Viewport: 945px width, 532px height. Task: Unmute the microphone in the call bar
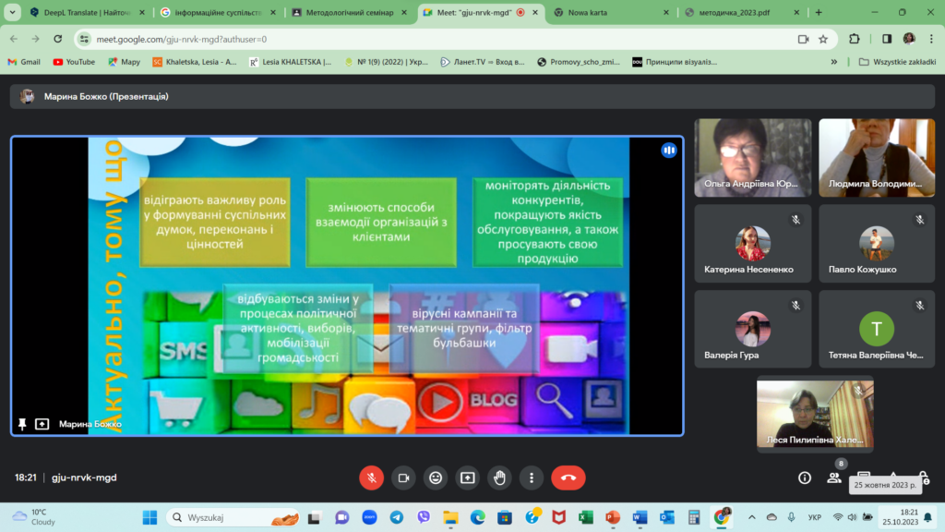click(x=371, y=478)
